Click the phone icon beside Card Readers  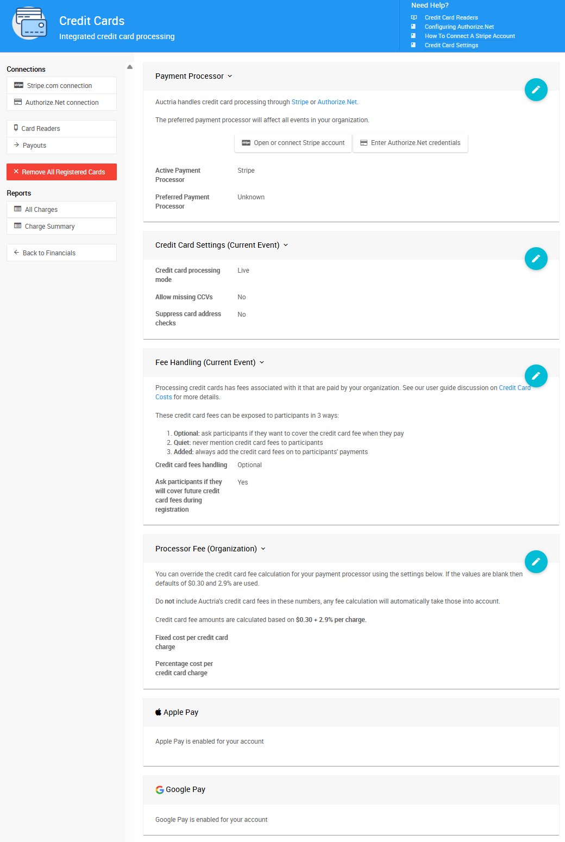click(15, 128)
